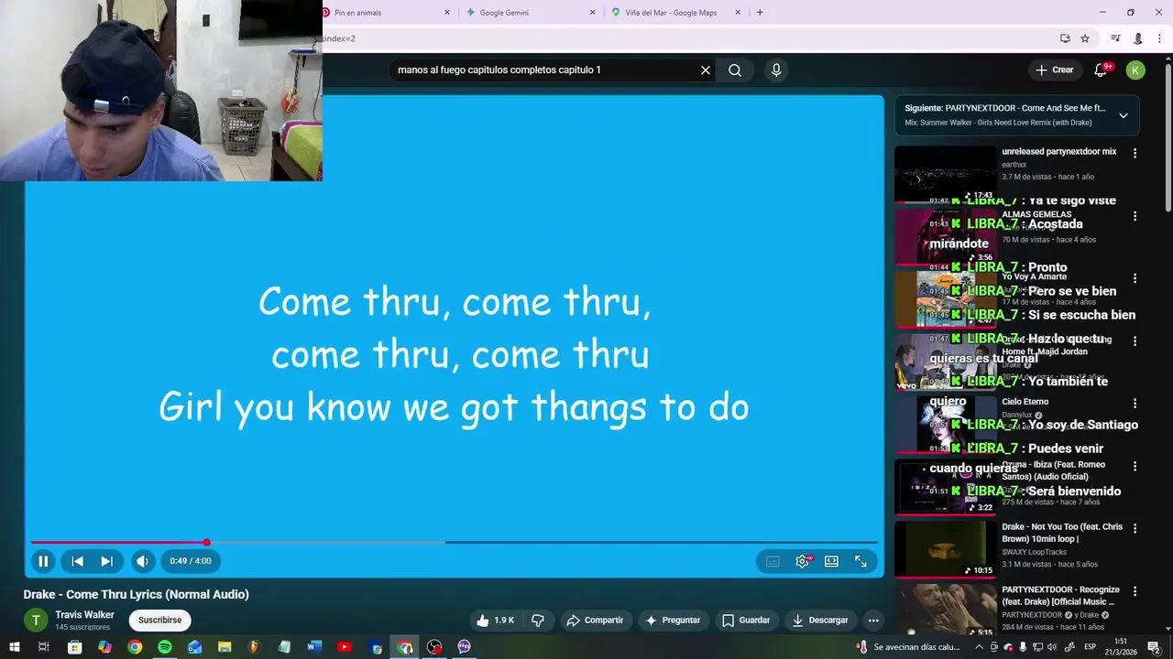Open more actions three-dot menu
Image resolution: width=1173 pixels, height=659 pixels.
(873, 621)
